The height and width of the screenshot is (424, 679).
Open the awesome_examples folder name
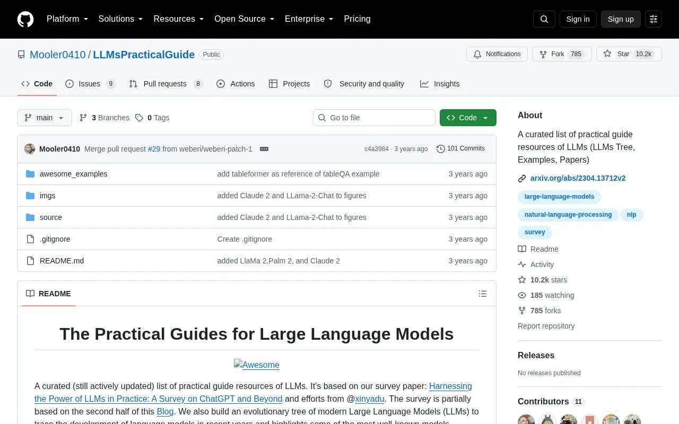74,174
